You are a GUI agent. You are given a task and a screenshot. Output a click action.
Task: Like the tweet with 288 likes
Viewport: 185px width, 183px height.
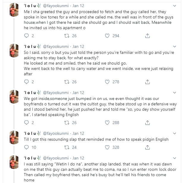[x=107, y=123]
